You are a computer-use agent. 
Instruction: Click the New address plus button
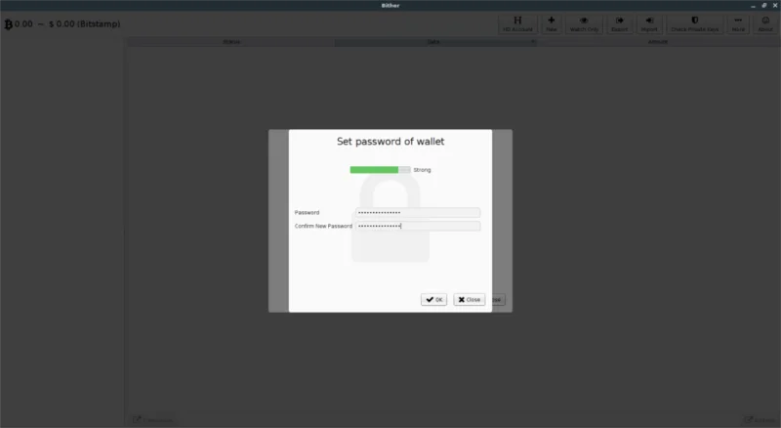pyautogui.click(x=552, y=24)
